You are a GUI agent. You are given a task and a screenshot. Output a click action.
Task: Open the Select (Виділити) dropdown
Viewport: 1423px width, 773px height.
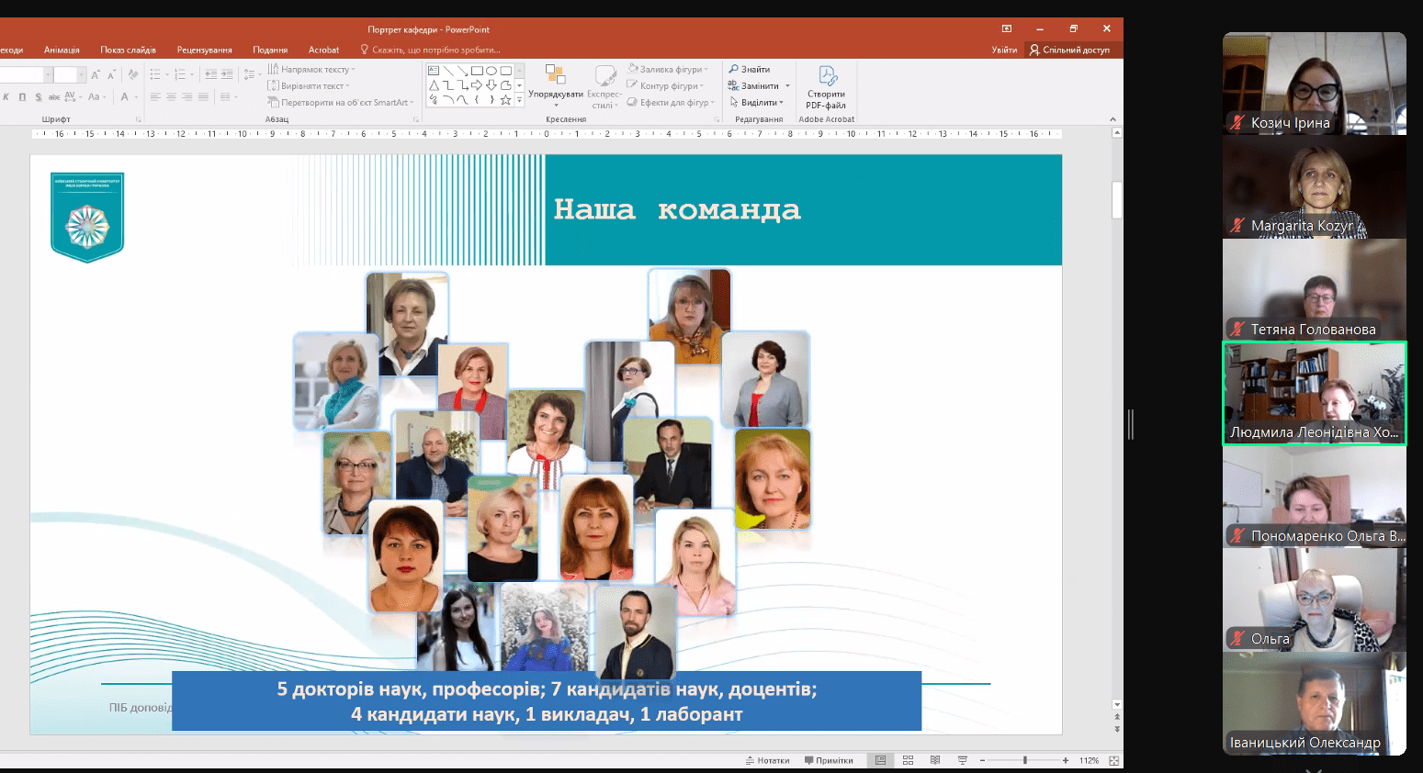758,103
